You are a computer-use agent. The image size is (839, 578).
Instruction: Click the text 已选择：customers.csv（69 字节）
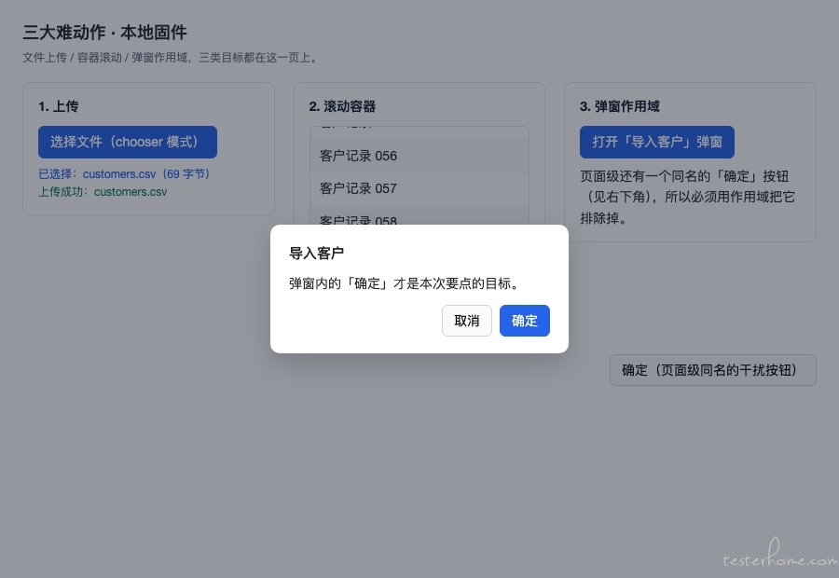[124, 174]
